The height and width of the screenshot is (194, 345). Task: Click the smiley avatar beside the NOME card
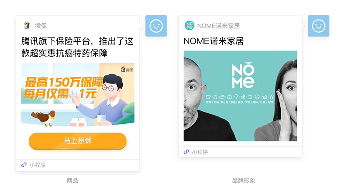[x=318, y=26]
